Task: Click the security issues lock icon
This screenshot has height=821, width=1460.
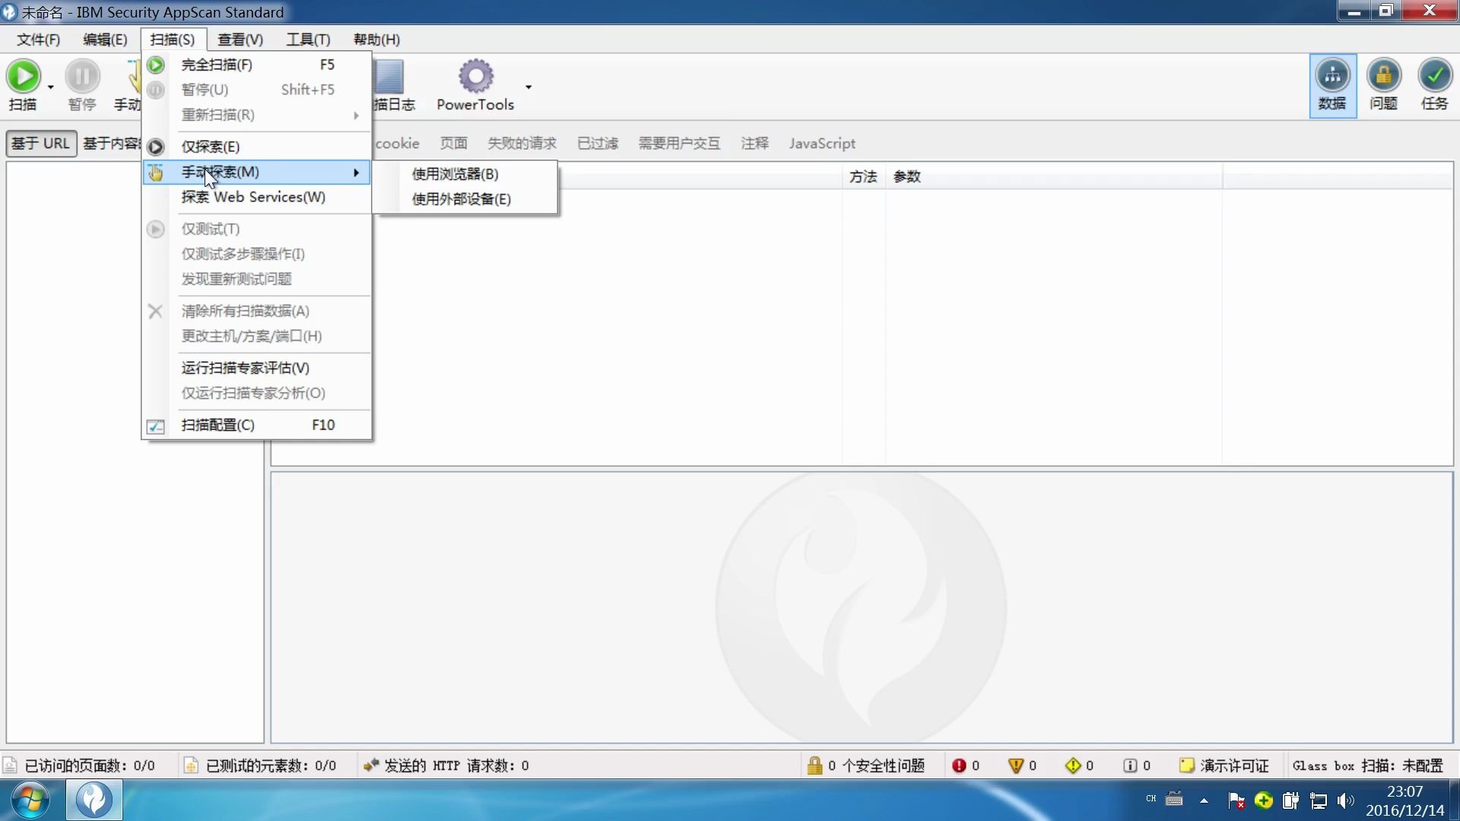Action: [x=814, y=766]
